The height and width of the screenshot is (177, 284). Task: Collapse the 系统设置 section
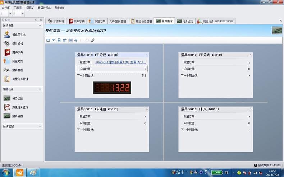pyautogui.click(x=40, y=25)
